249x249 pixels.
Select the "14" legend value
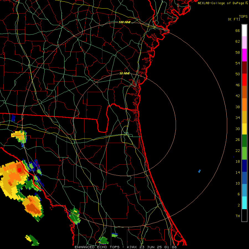238,172
